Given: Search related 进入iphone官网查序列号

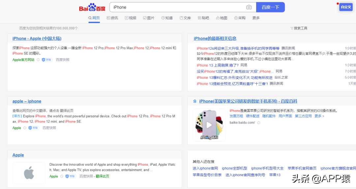Looking at the screenshot, I should 245,175.
